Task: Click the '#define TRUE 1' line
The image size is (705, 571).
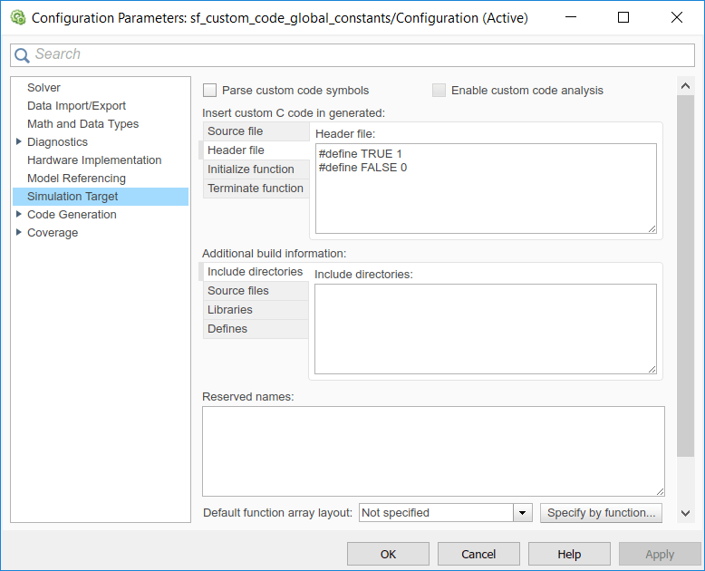Action: pos(360,154)
